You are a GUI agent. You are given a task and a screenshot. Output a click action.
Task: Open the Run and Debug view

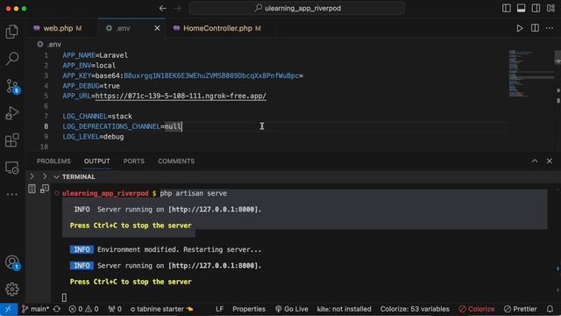(11, 113)
